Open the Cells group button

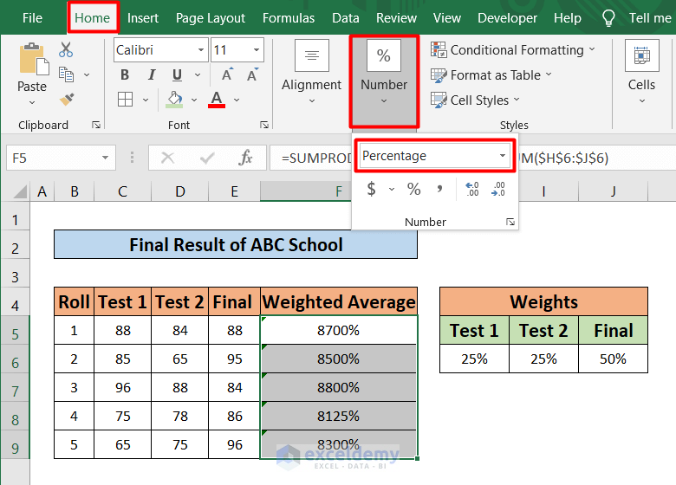click(641, 72)
